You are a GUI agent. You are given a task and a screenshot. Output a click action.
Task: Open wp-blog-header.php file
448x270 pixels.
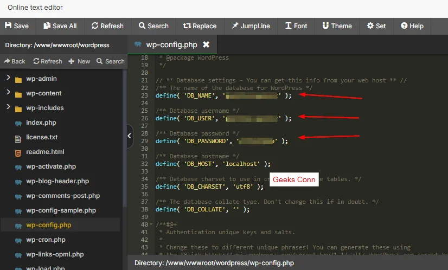(x=57, y=181)
